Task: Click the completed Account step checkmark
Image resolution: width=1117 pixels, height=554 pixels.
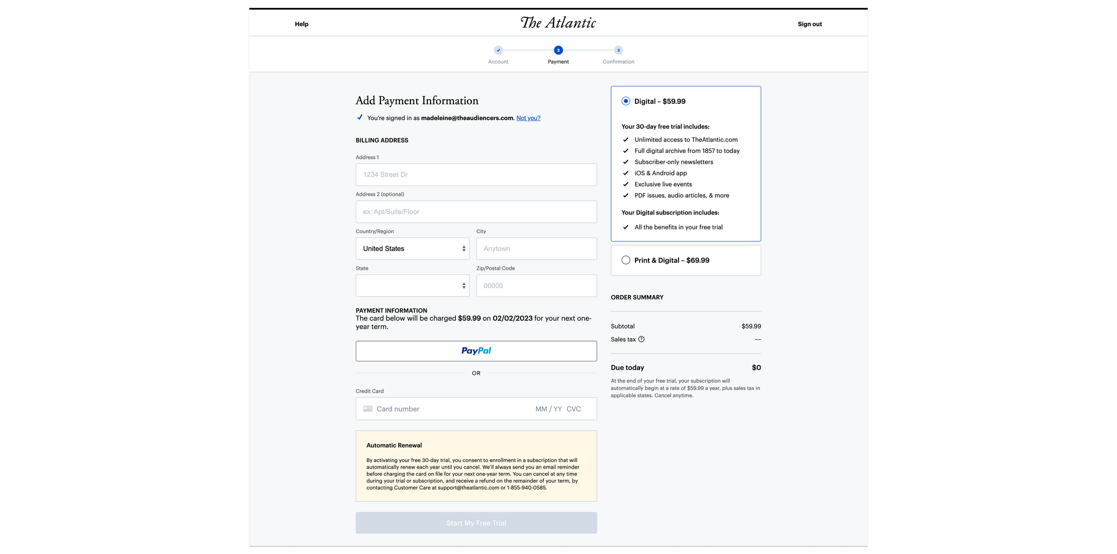Action: (498, 50)
